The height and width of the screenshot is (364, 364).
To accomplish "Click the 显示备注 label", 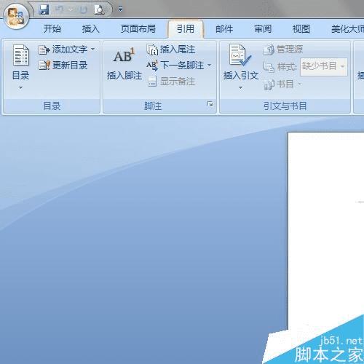I will [x=178, y=82].
